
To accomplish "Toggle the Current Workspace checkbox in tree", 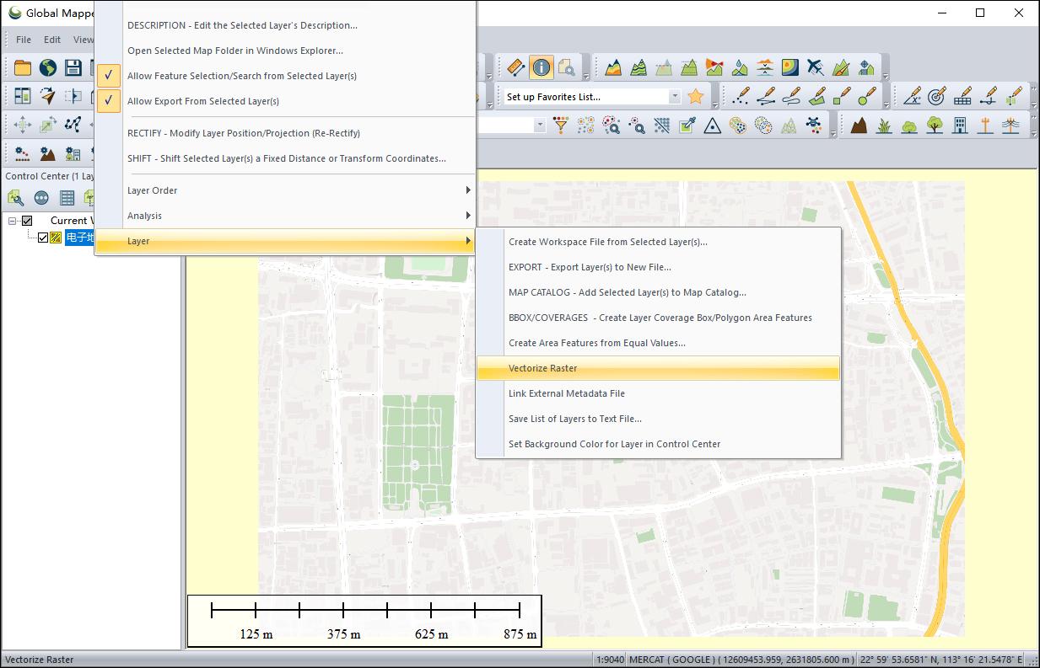I will click(x=27, y=221).
